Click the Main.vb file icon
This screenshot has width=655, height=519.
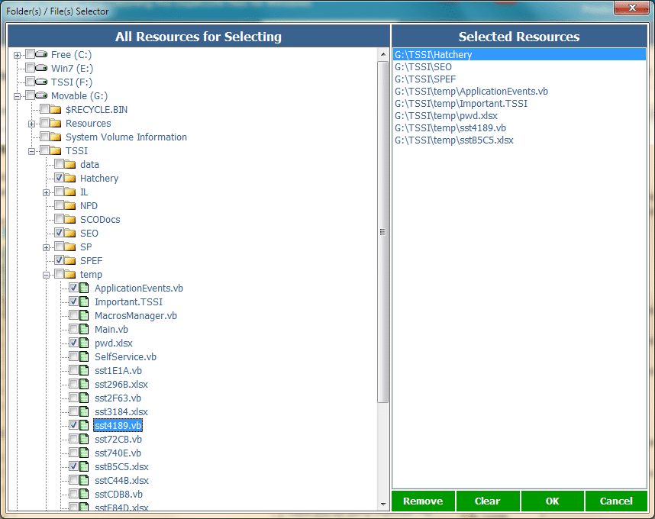click(86, 330)
